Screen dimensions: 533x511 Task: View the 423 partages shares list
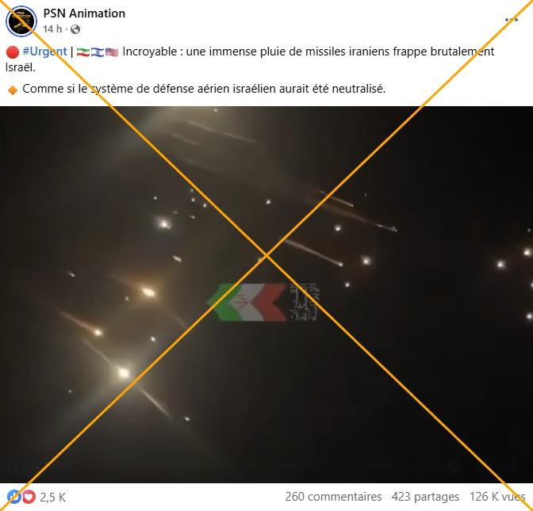pos(425,497)
